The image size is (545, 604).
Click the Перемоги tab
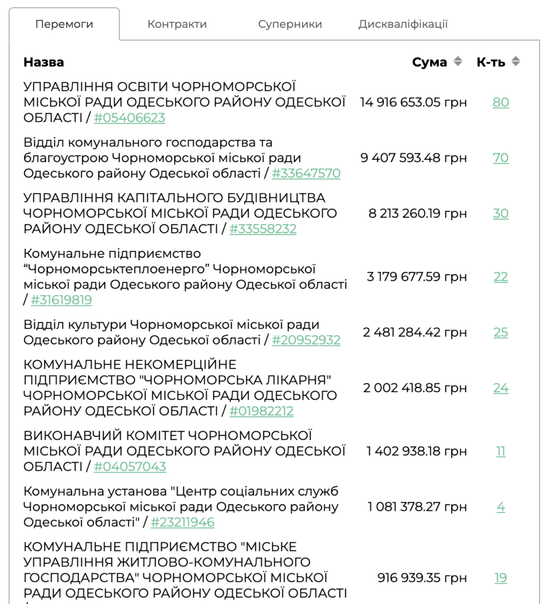tap(64, 24)
